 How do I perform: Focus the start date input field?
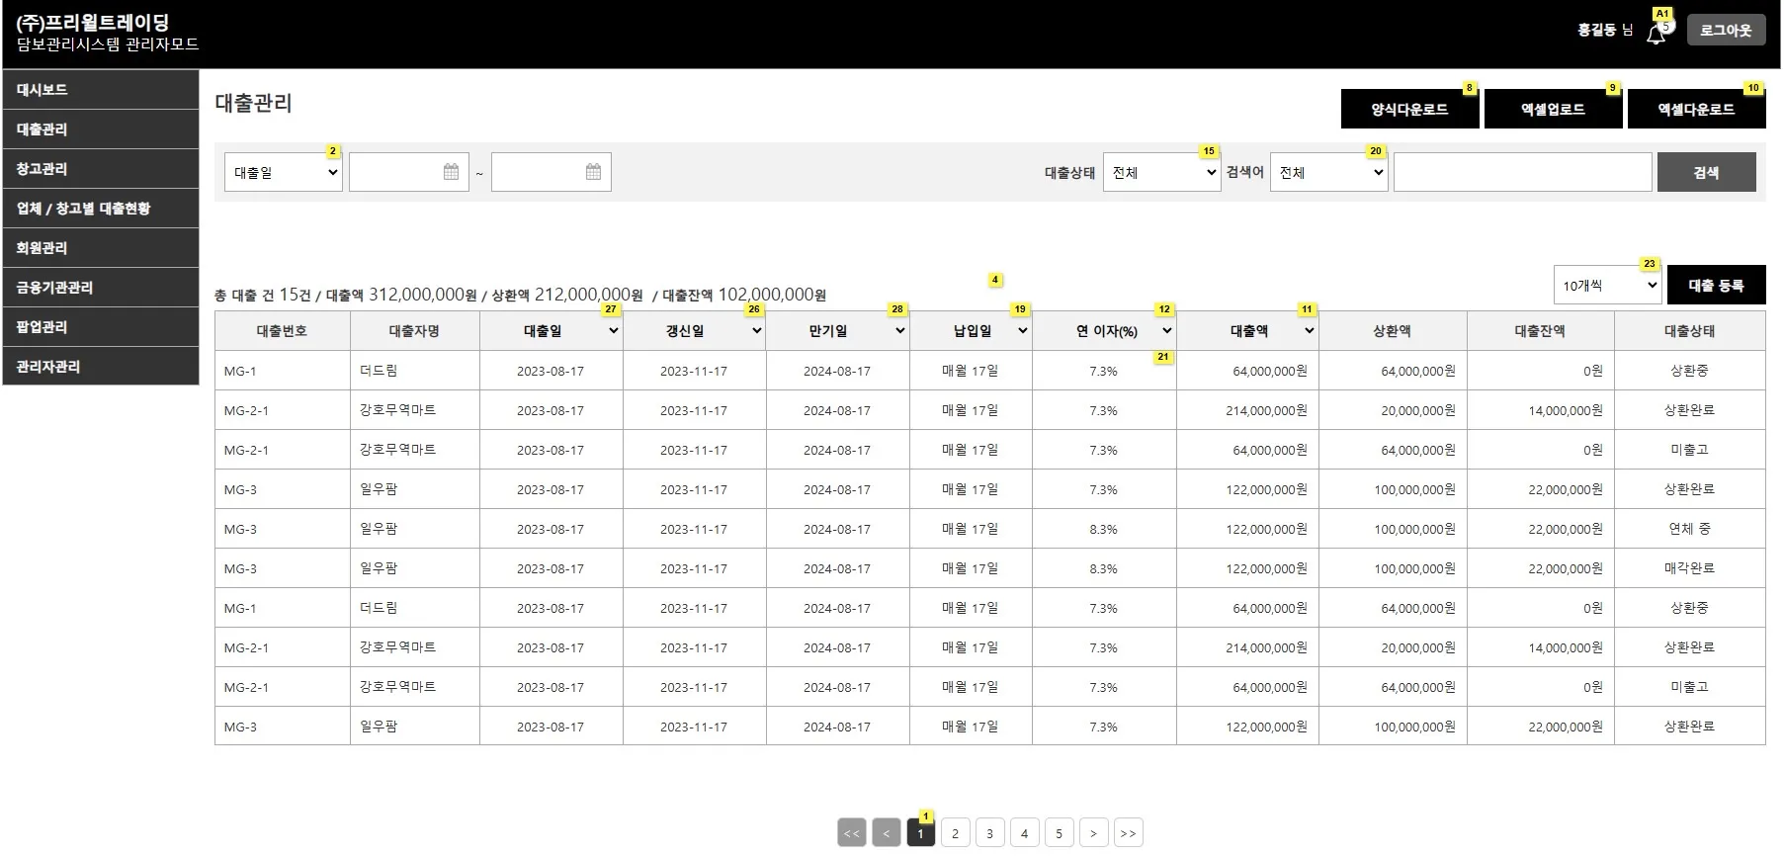coord(408,172)
